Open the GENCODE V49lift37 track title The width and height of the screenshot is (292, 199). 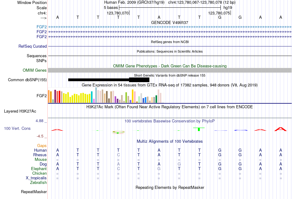[170, 22]
